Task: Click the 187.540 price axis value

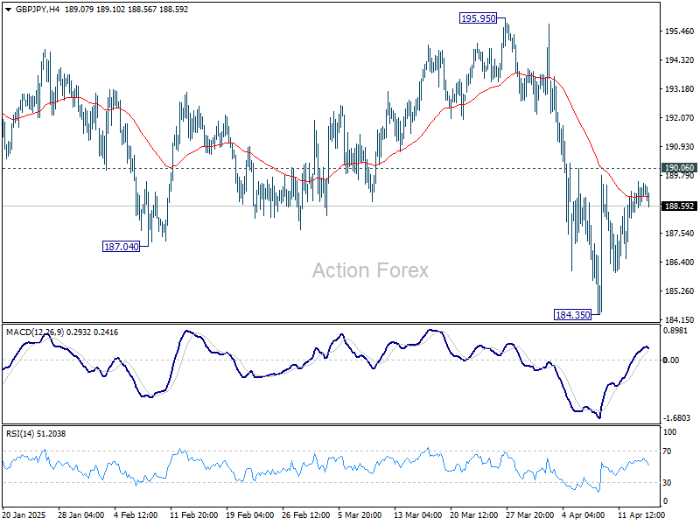Action: coord(680,234)
